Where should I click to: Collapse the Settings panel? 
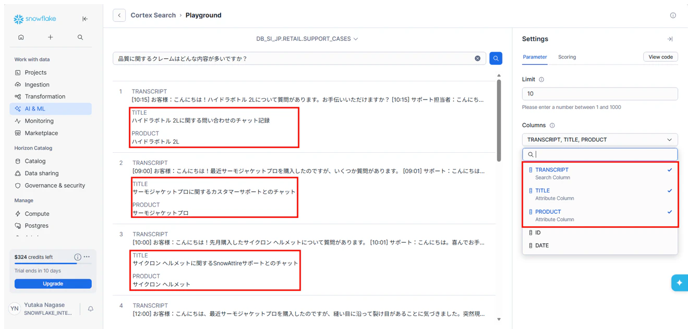point(670,39)
